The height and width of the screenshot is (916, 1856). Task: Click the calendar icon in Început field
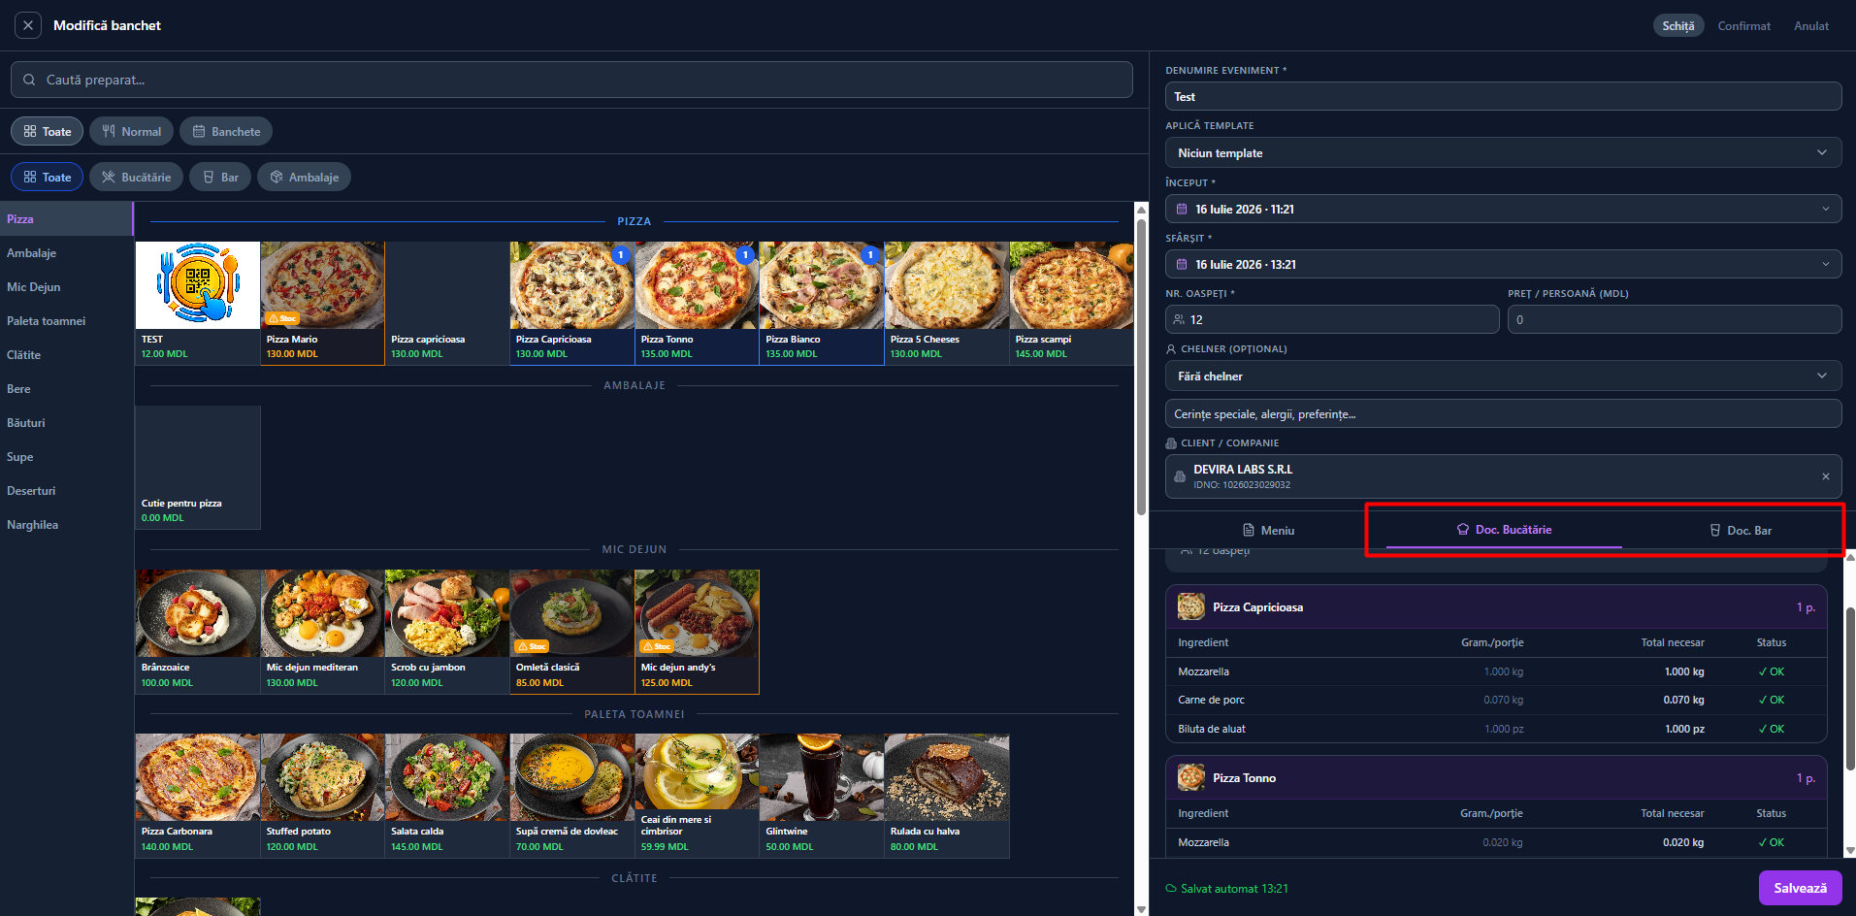pos(1182,209)
